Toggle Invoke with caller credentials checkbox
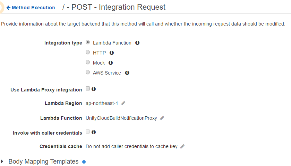This screenshot has width=291, height=166. 88,131
